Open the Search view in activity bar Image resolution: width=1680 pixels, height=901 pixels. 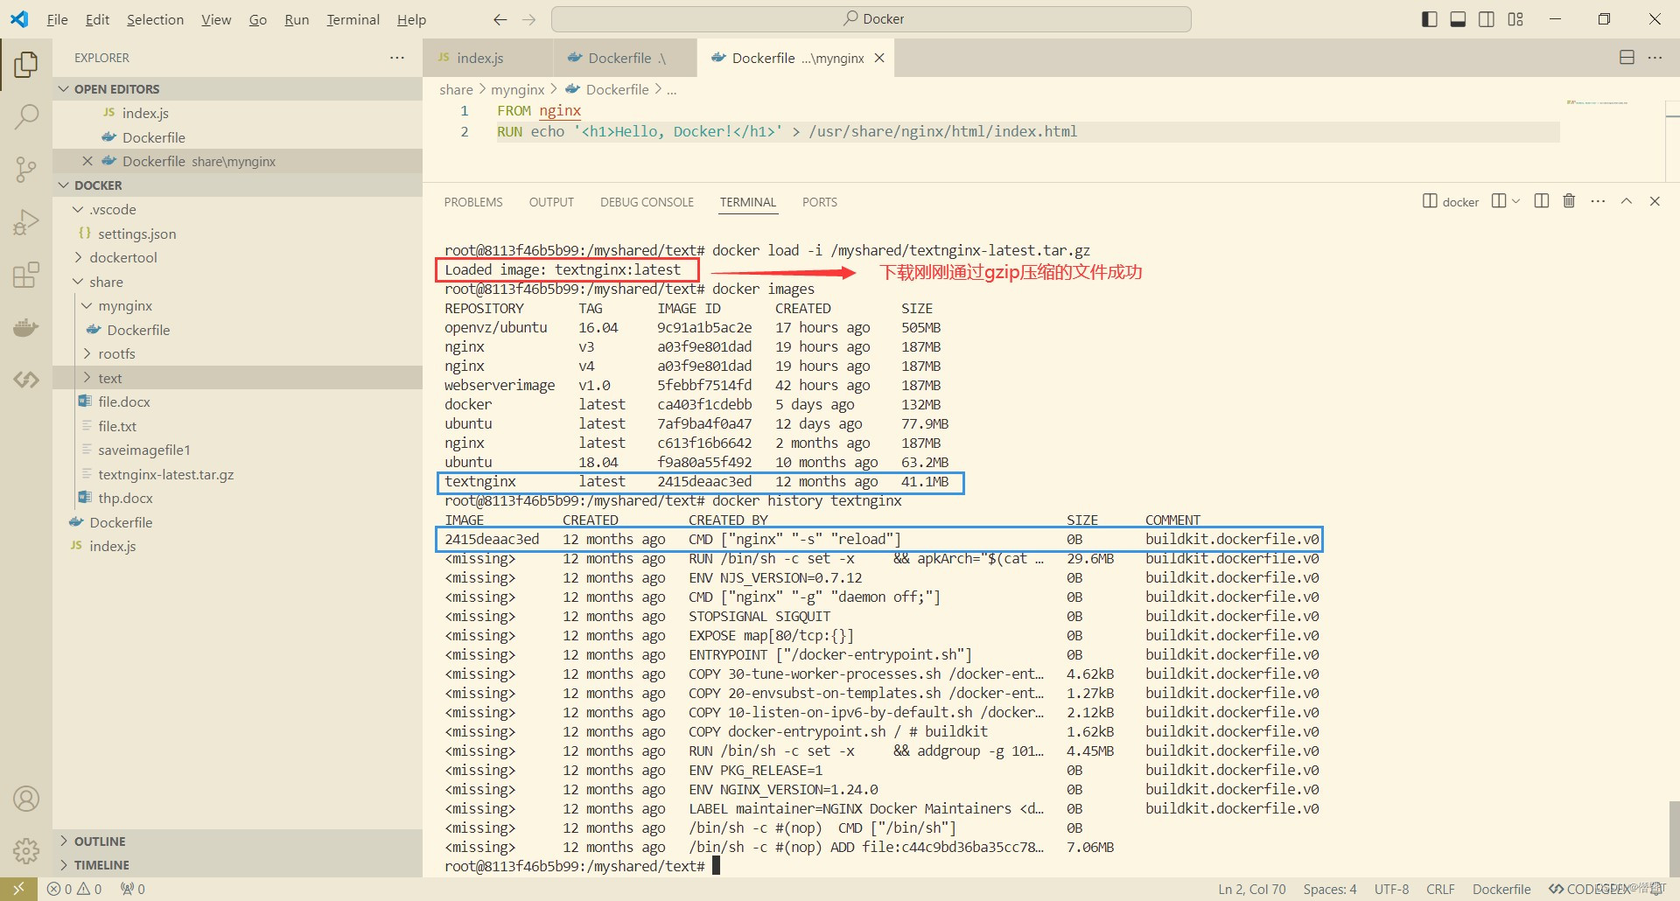coord(26,116)
